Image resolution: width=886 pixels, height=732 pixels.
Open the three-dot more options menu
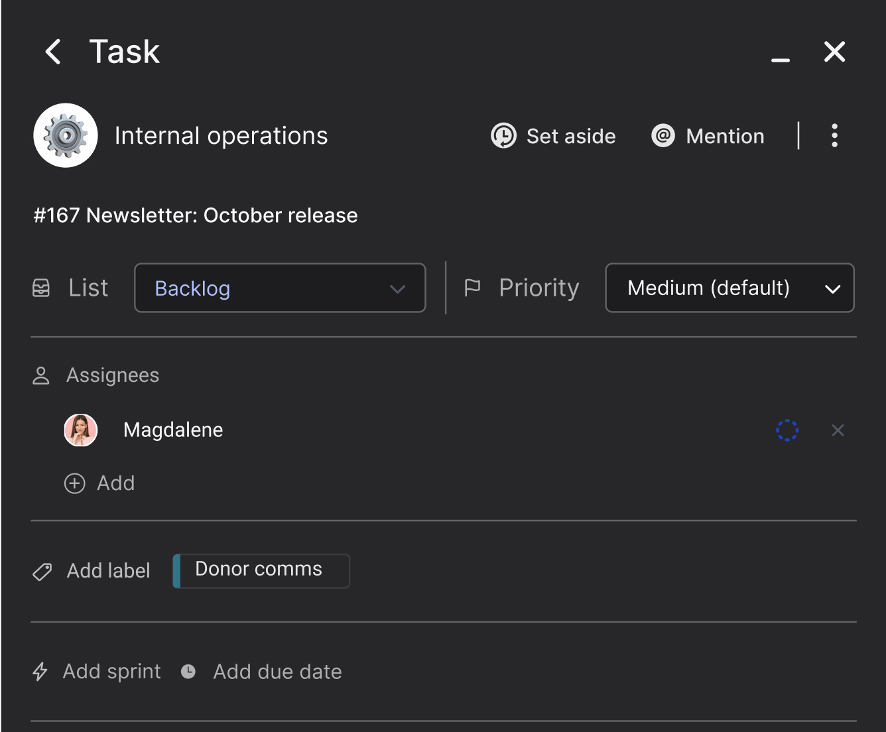(x=834, y=136)
